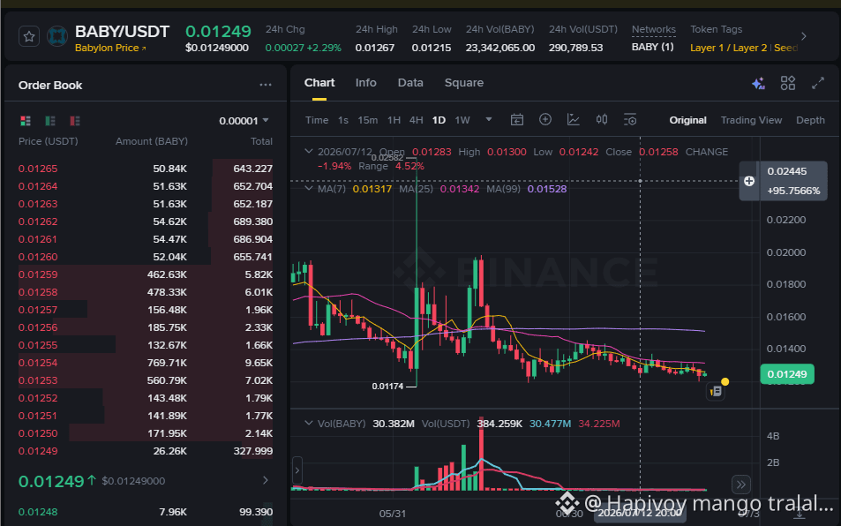
Task: Open more intervals dropdown arrow
Action: (x=489, y=119)
